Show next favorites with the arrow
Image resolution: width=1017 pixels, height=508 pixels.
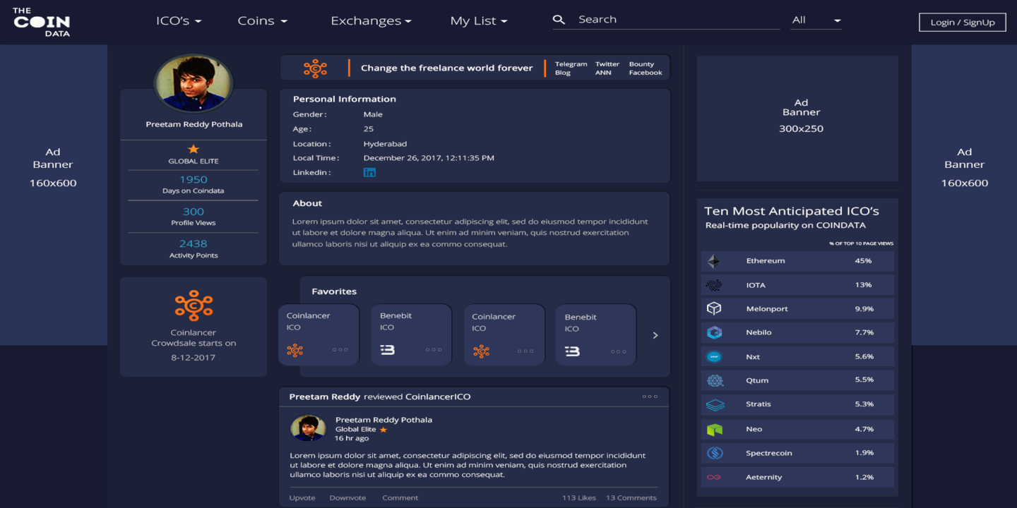pos(655,335)
